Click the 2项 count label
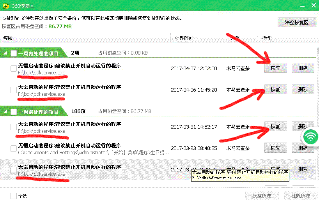 (75, 53)
